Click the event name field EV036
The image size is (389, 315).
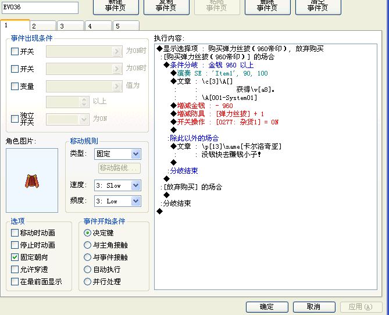(x=40, y=8)
